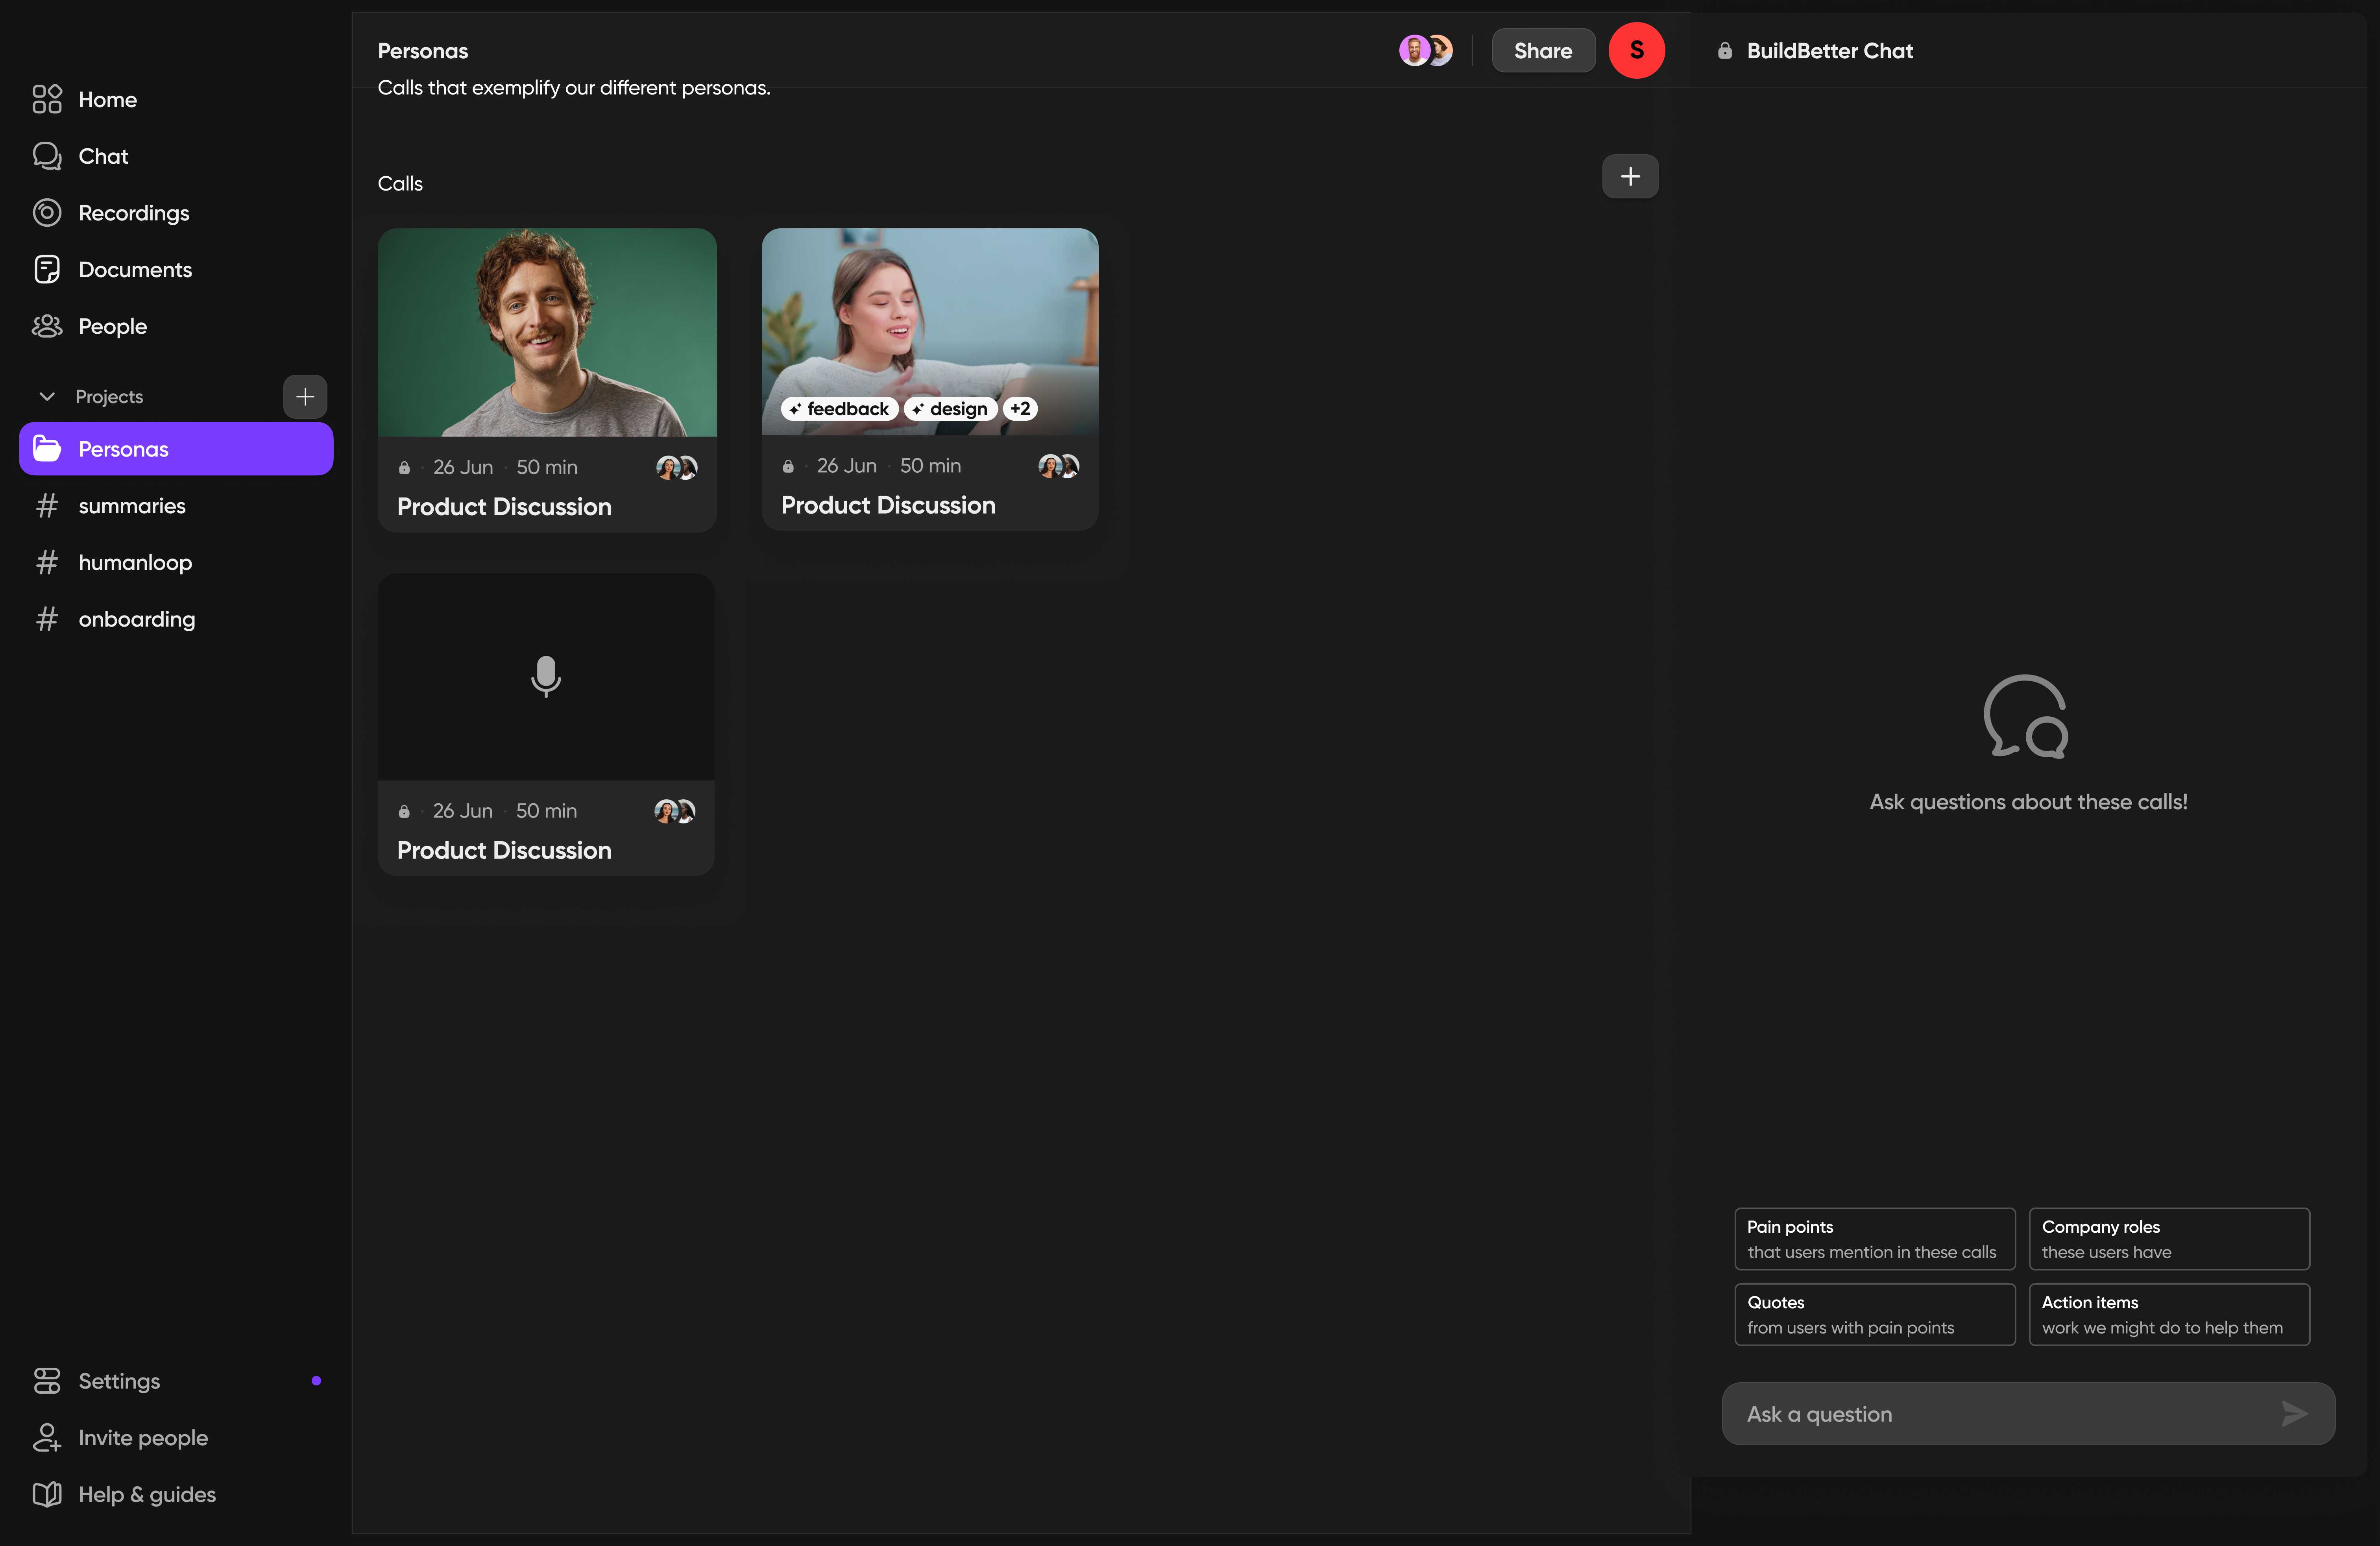The height and width of the screenshot is (1546, 2380).
Task: Add a new project with plus button
Action: point(305,397)
